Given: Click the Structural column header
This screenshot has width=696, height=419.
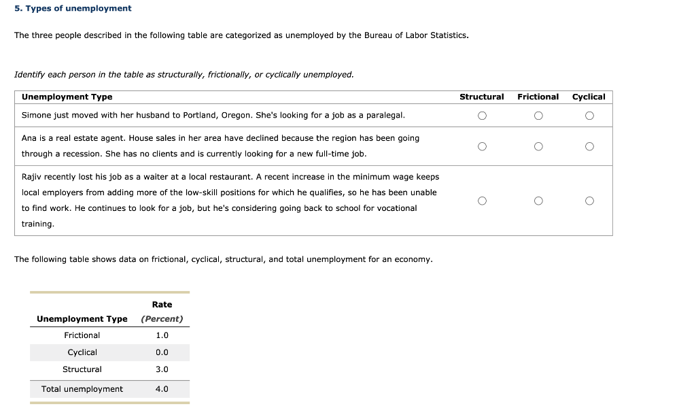Looking at the screenshot, I should [482, 97].
